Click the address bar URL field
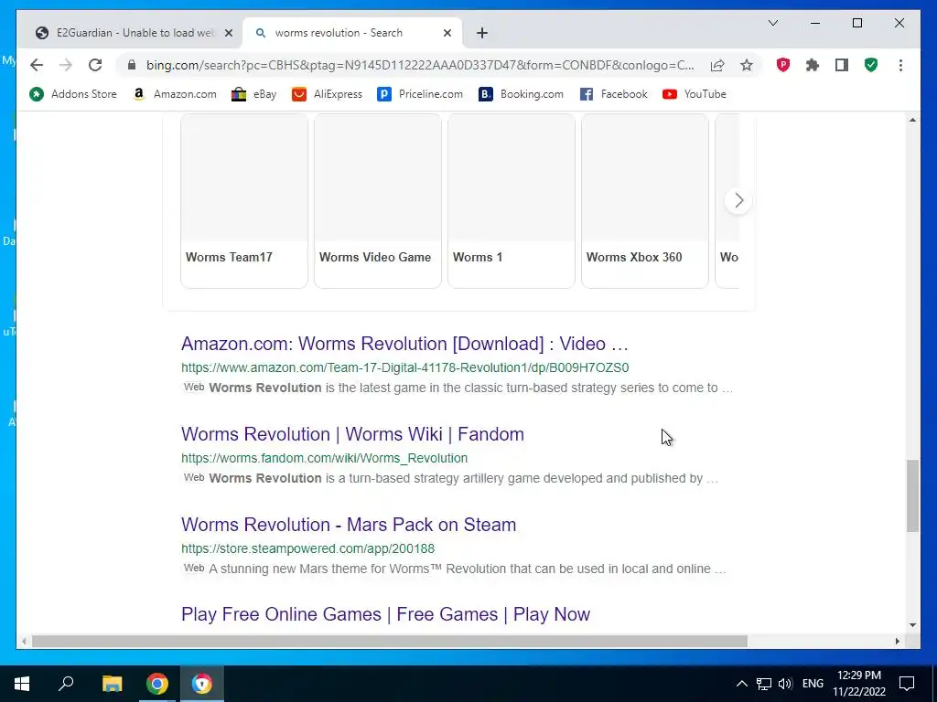 pyautogui.click(x=420, y=65)
